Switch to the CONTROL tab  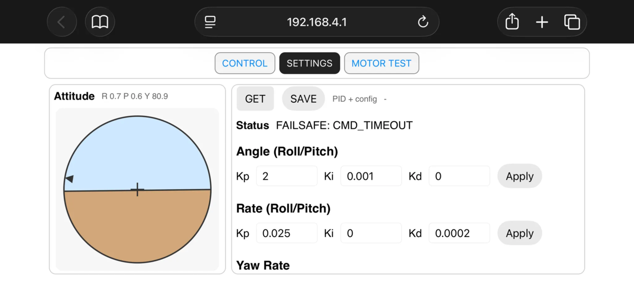click(x=245, y=63)
